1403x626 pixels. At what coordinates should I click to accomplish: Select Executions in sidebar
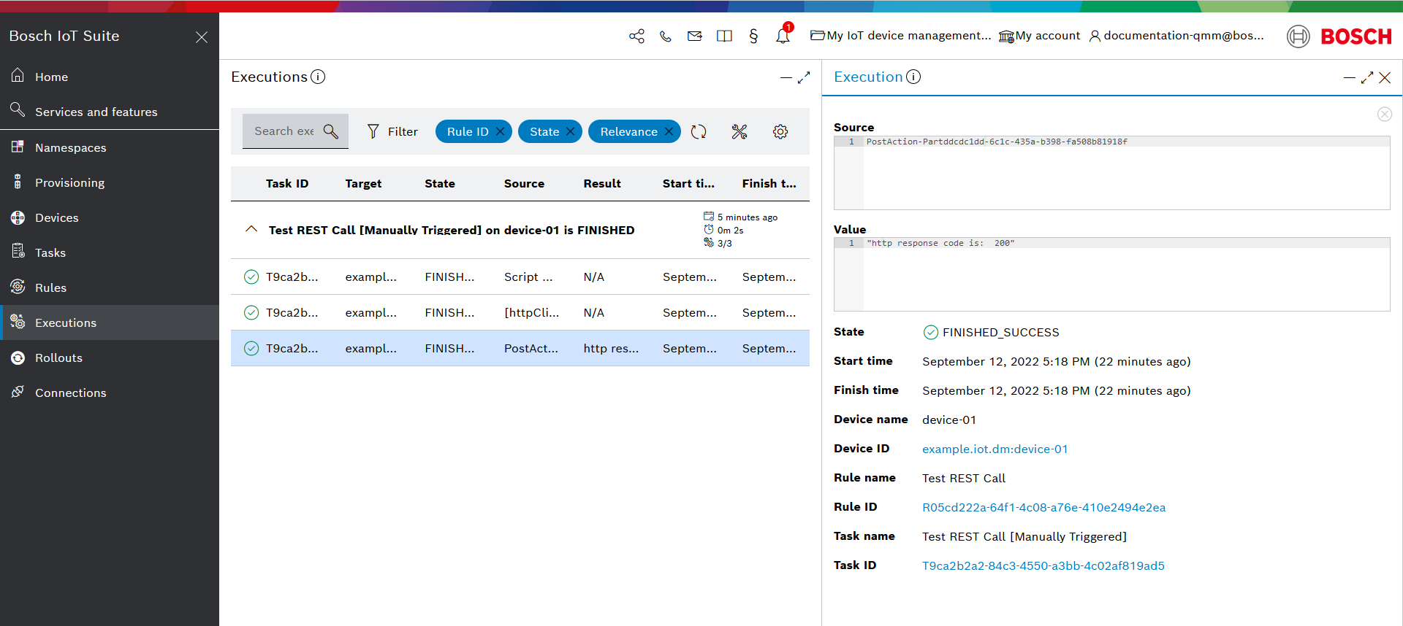point(110,322)
